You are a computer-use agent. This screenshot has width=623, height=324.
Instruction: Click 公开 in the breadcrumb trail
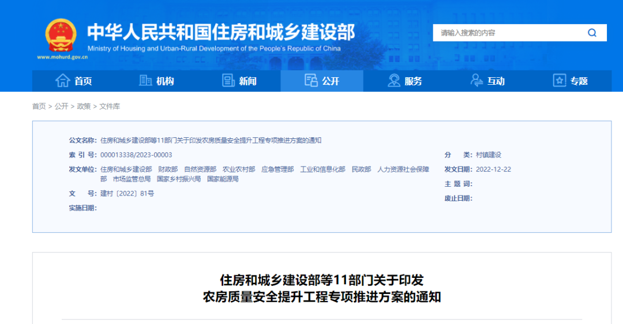tap(61, 106)
